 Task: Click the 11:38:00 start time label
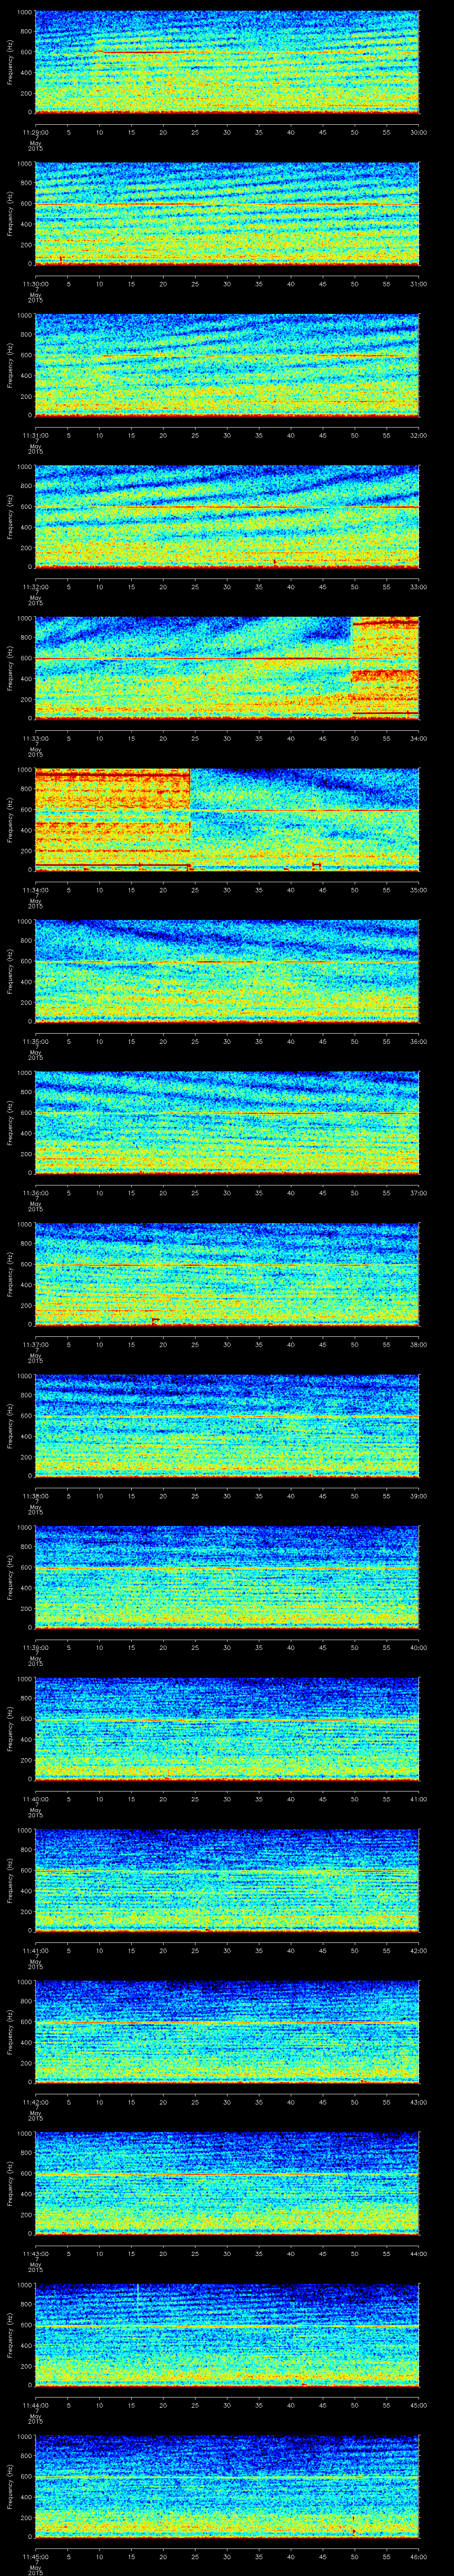point(35,1496)
